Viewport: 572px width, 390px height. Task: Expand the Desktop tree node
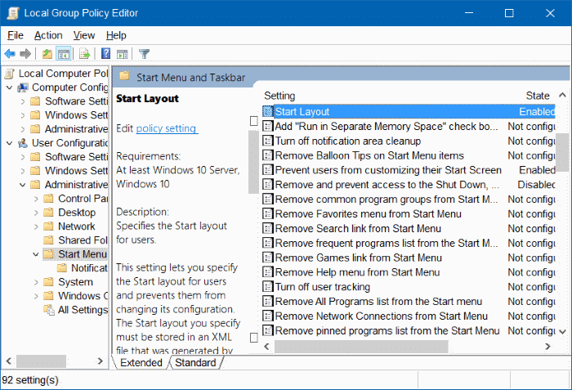coord(36,213)
